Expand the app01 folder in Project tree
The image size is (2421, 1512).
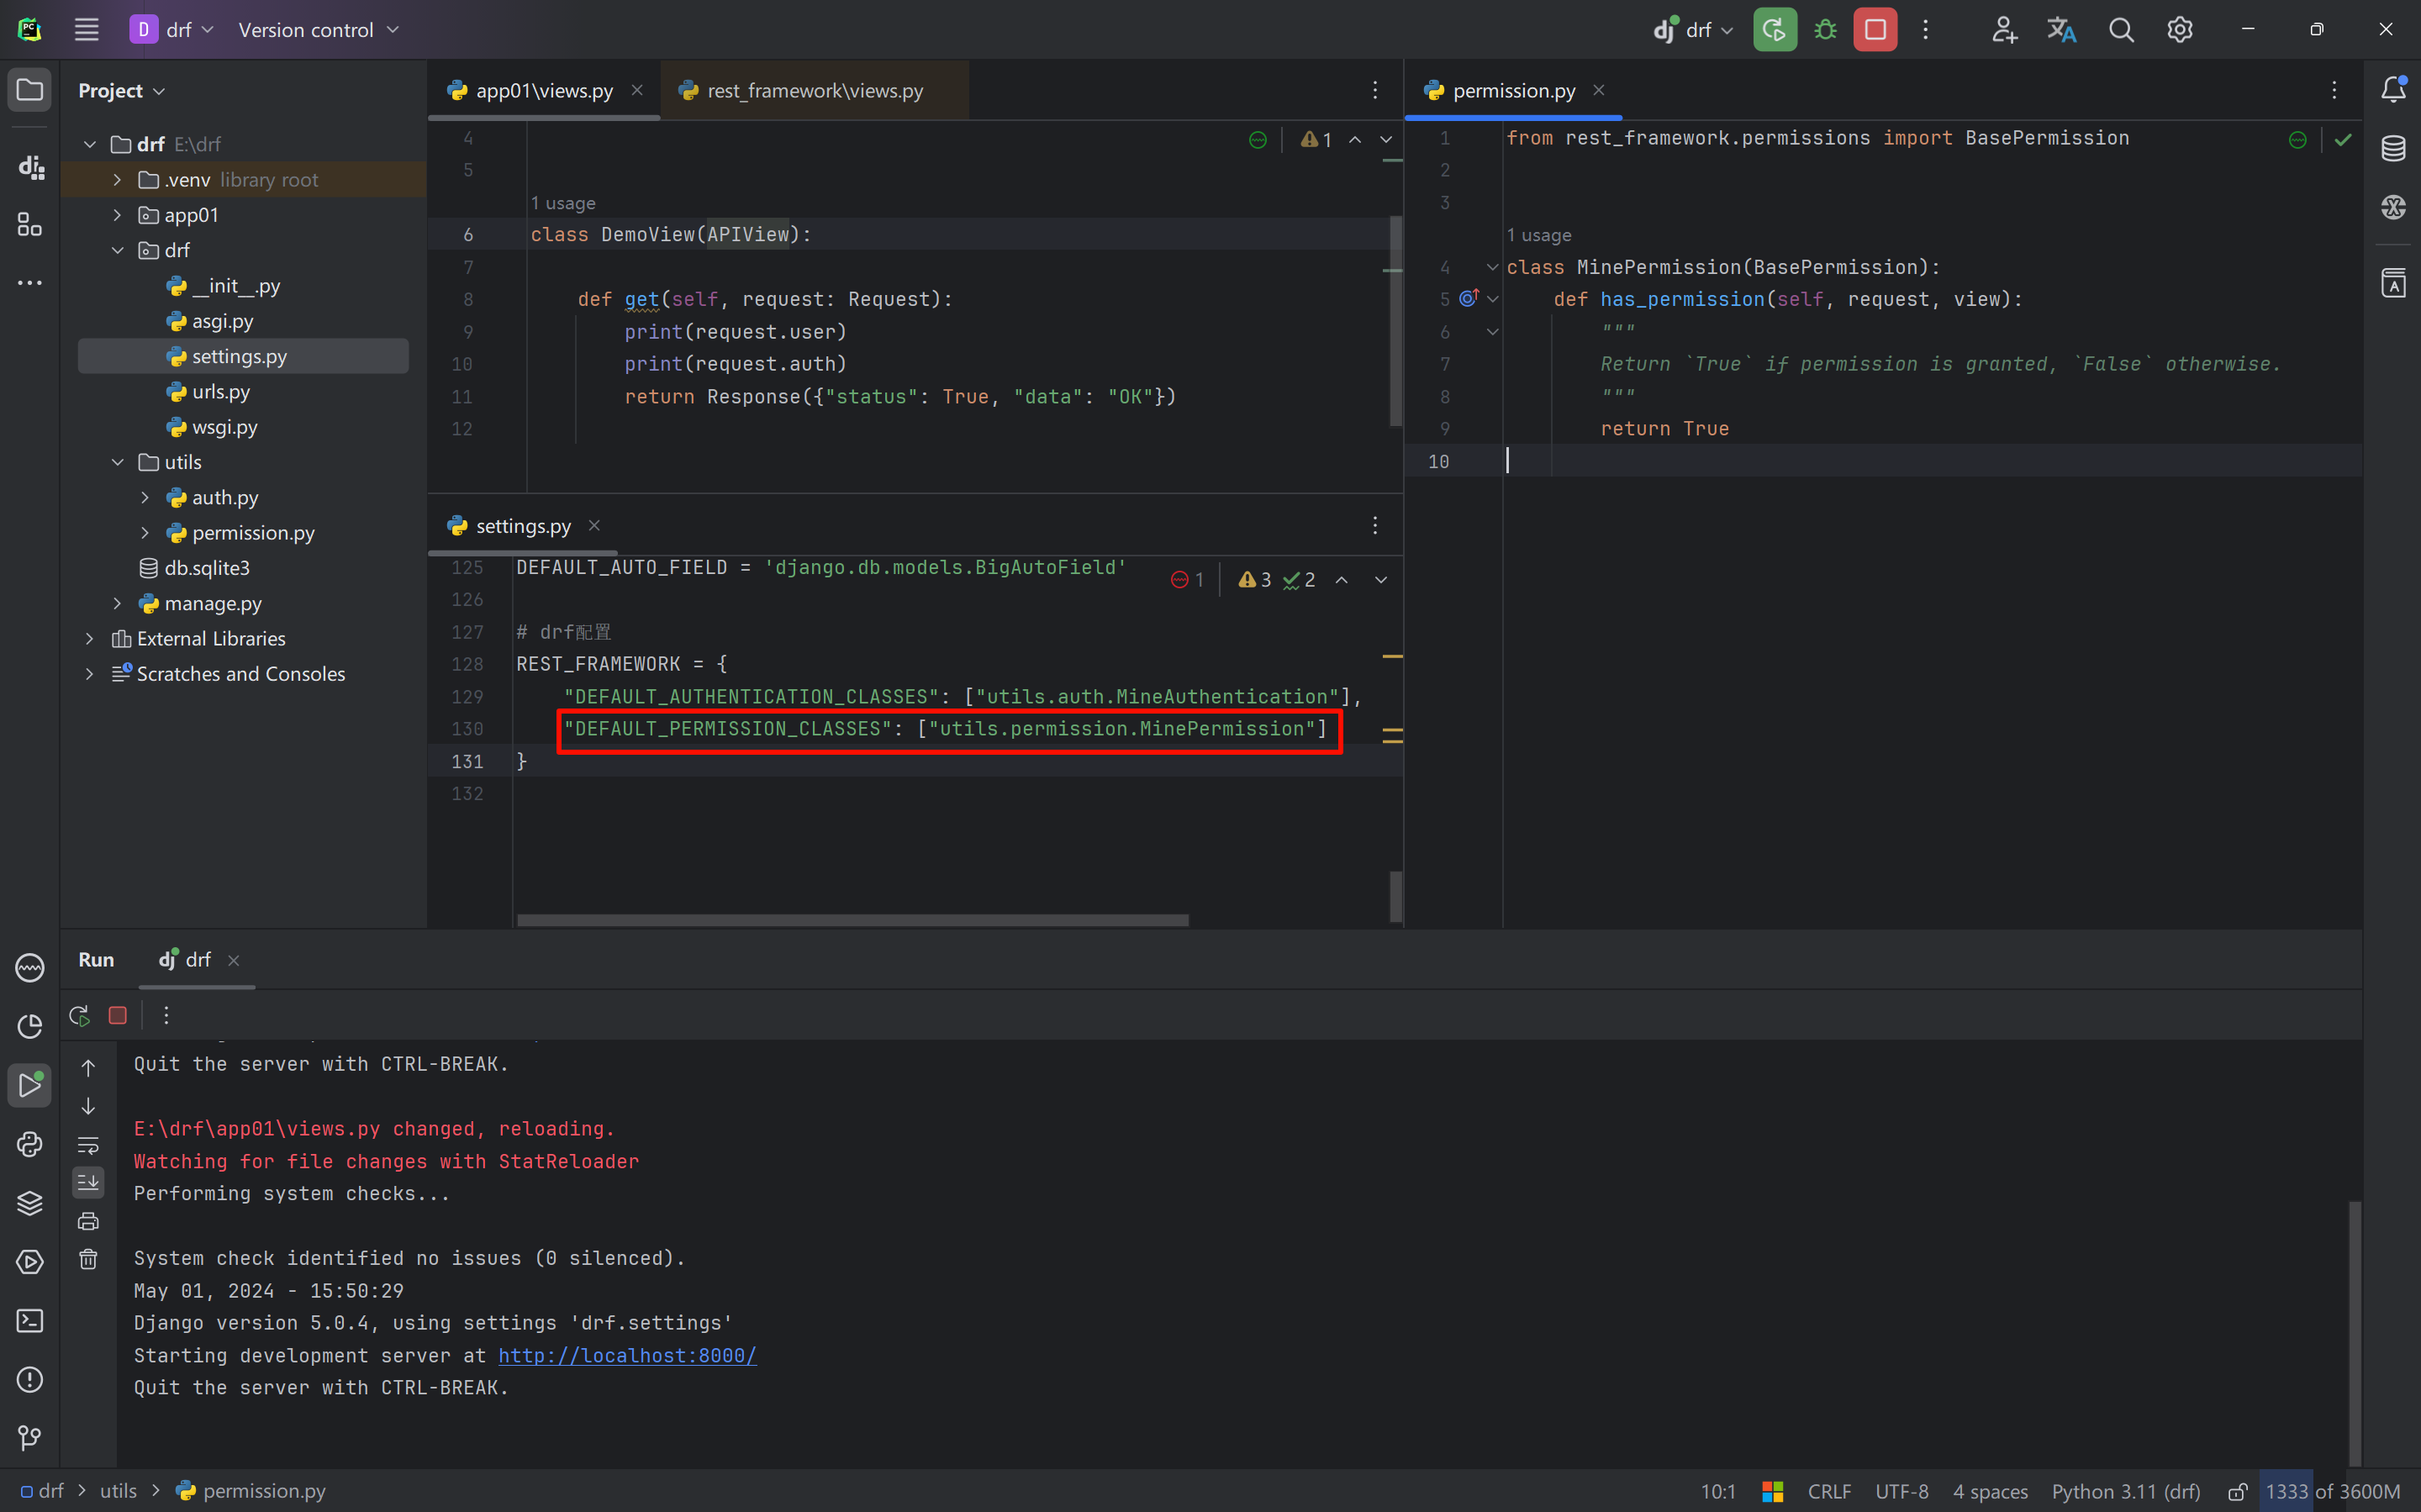click(117, 215)
